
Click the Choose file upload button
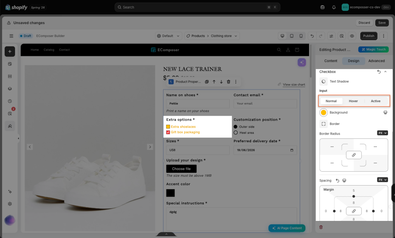(181, 169)
